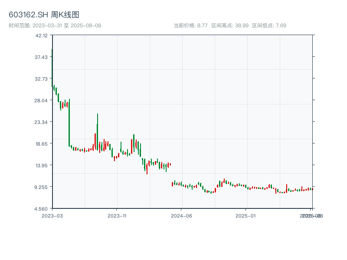The image size is (347, 260).
Task: Click the 当前价格 8.77 label
Action: click(190, 26)
